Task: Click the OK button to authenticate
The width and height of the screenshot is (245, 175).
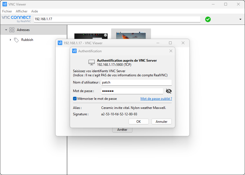Action: (x=139, y=121)
